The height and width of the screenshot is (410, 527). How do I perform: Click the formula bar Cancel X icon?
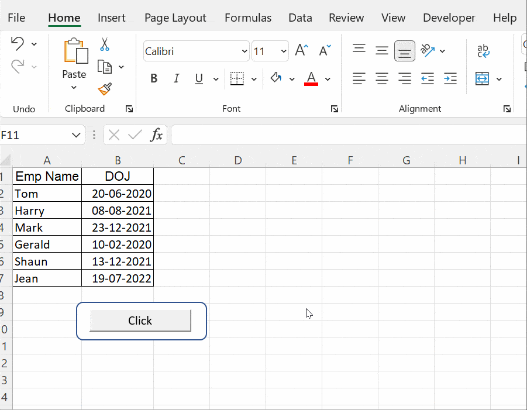coord(114,135)
